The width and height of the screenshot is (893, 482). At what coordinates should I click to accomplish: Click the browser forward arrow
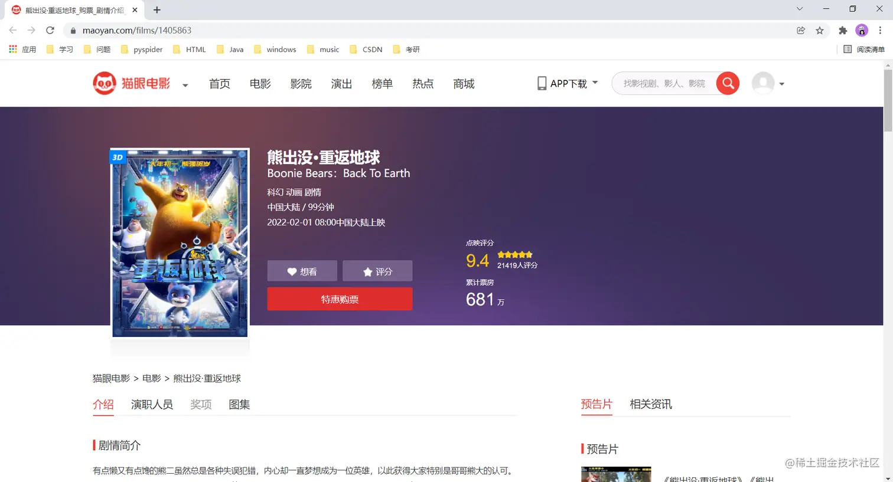click(31, 30)
